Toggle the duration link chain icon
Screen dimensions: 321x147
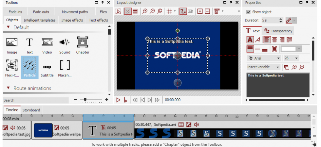(x=289, y=20)
